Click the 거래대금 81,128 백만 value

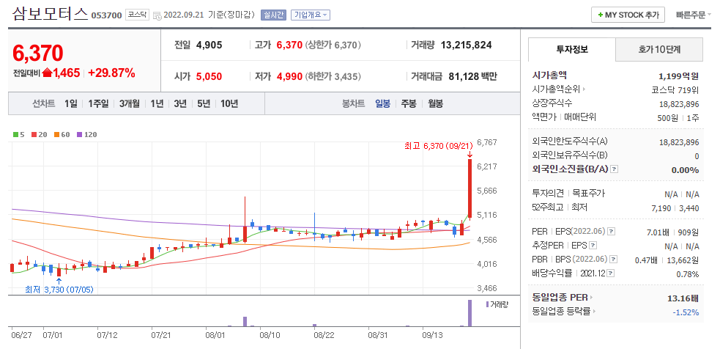click(x=472, y=76)
